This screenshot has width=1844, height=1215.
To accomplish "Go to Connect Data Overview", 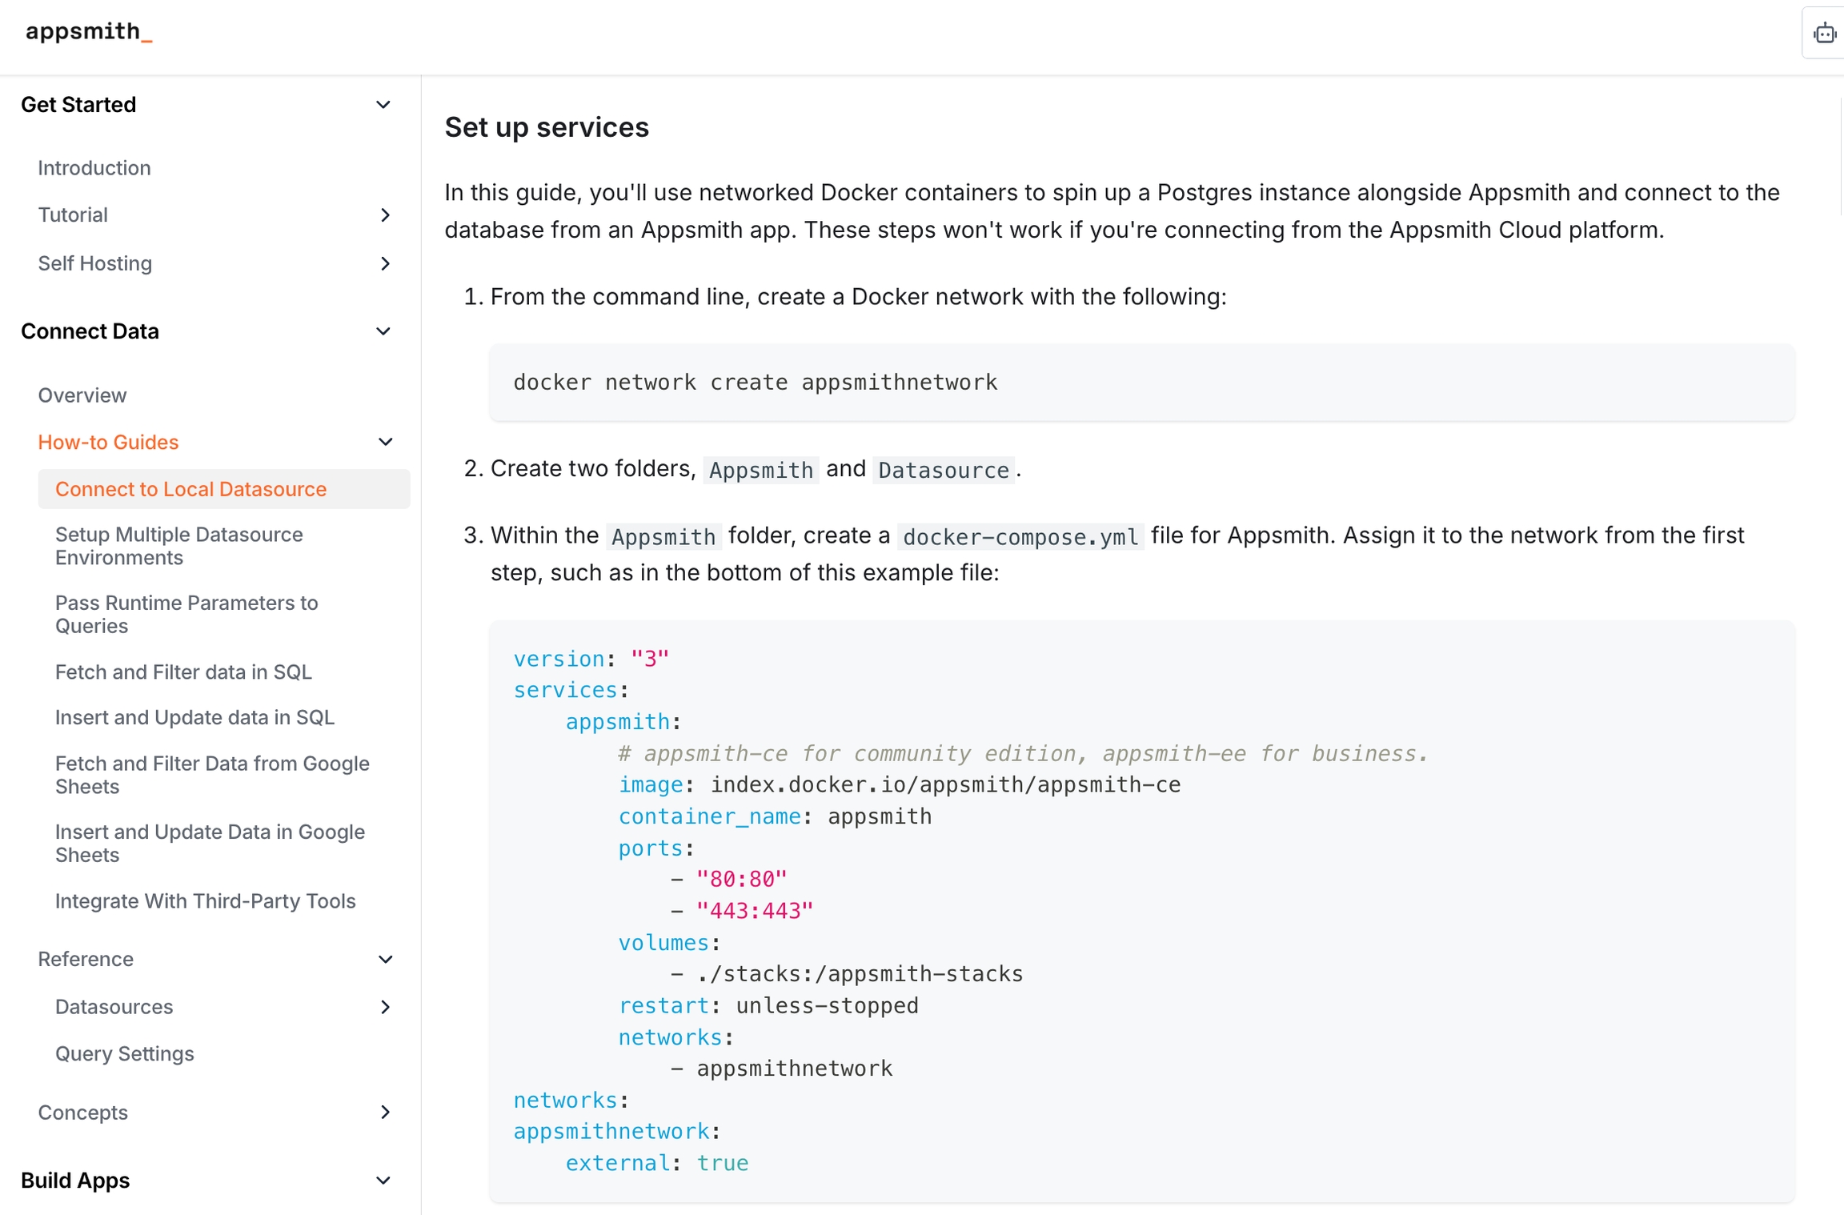I will click(x=82, y=395).
